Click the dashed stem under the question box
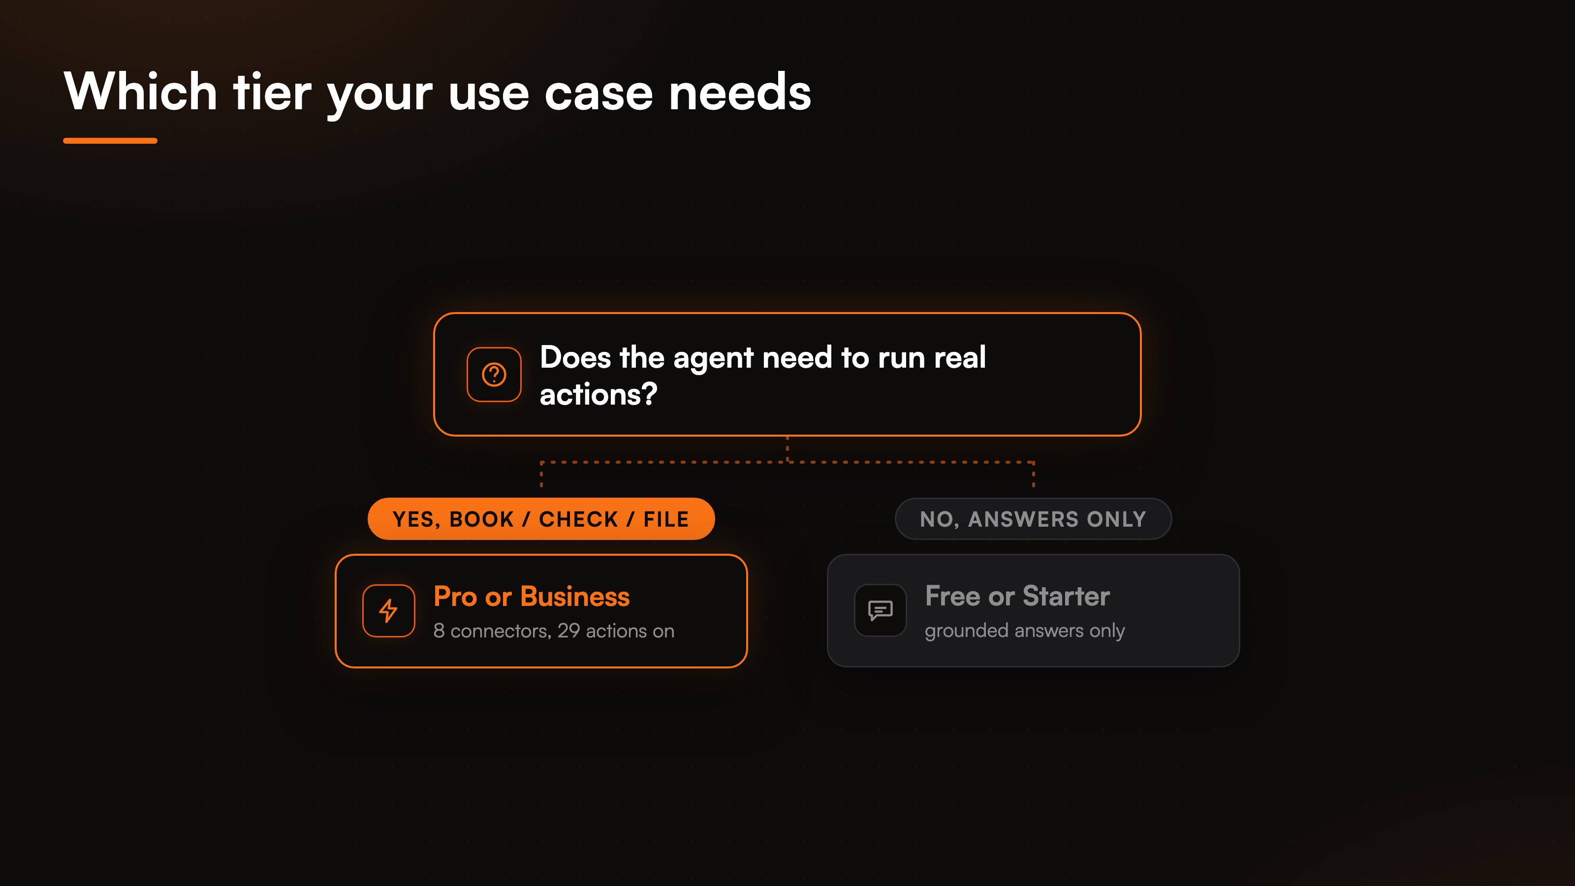The height and width of the screenshot is (886, 1575). [787, 449]
